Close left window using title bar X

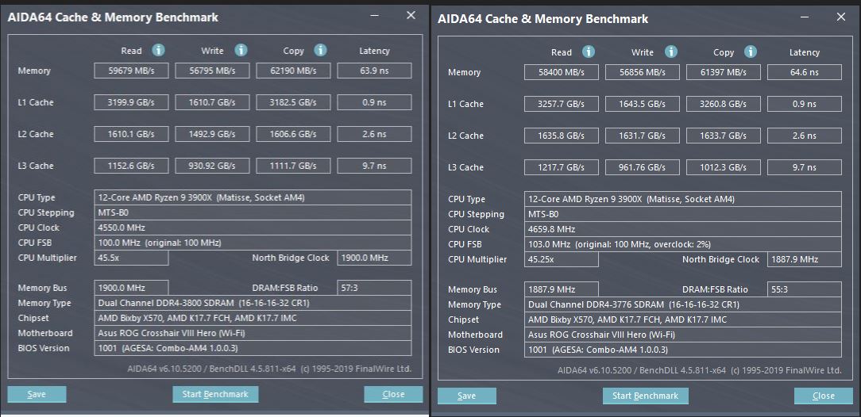pos(411,15)
